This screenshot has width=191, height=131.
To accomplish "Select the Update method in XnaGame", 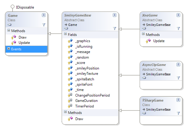I will coord(159,41).
